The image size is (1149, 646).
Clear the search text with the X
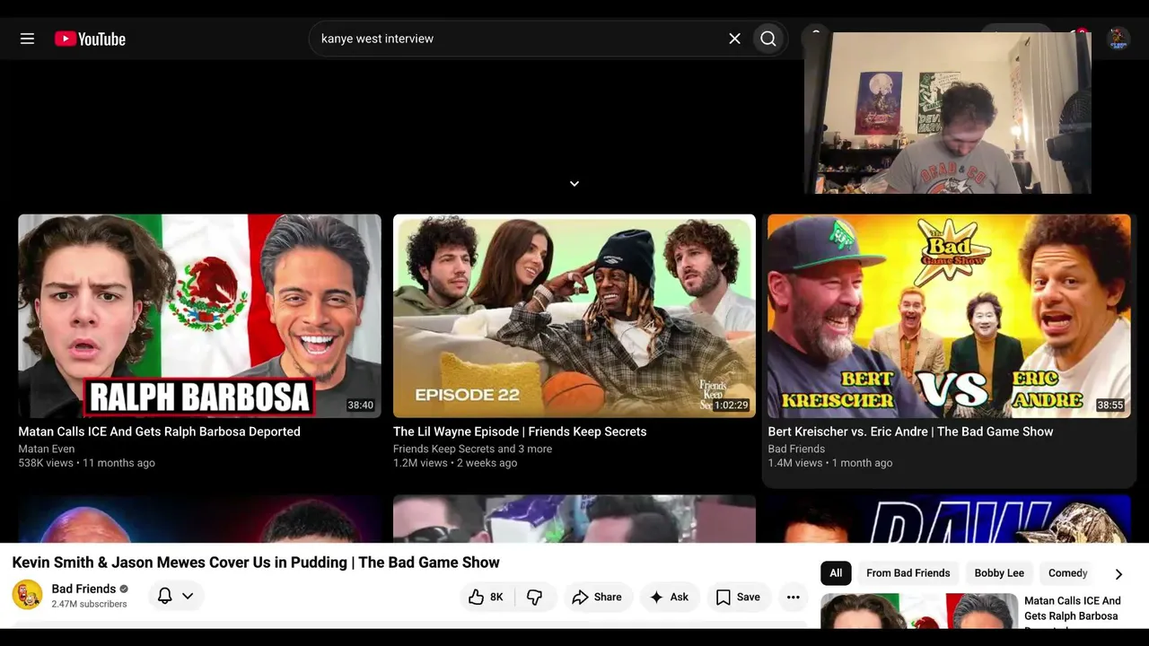tap(734, 39)
